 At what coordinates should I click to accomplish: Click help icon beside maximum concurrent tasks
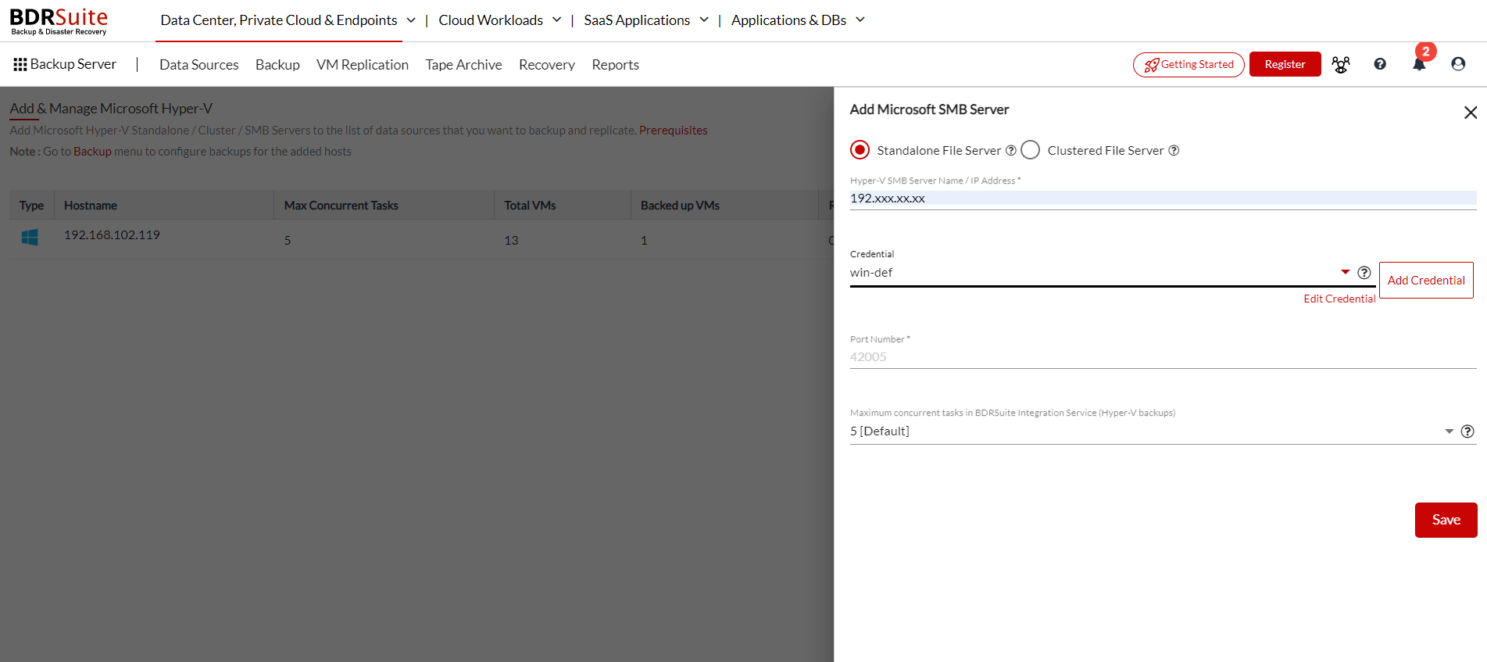click(x=1467, y=431)
